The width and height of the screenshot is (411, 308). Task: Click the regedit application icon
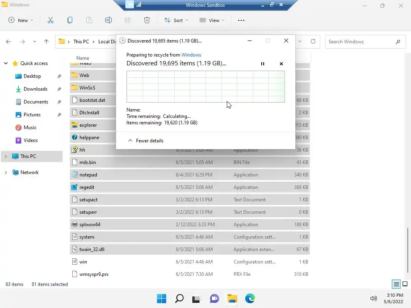tap(74, 187)
